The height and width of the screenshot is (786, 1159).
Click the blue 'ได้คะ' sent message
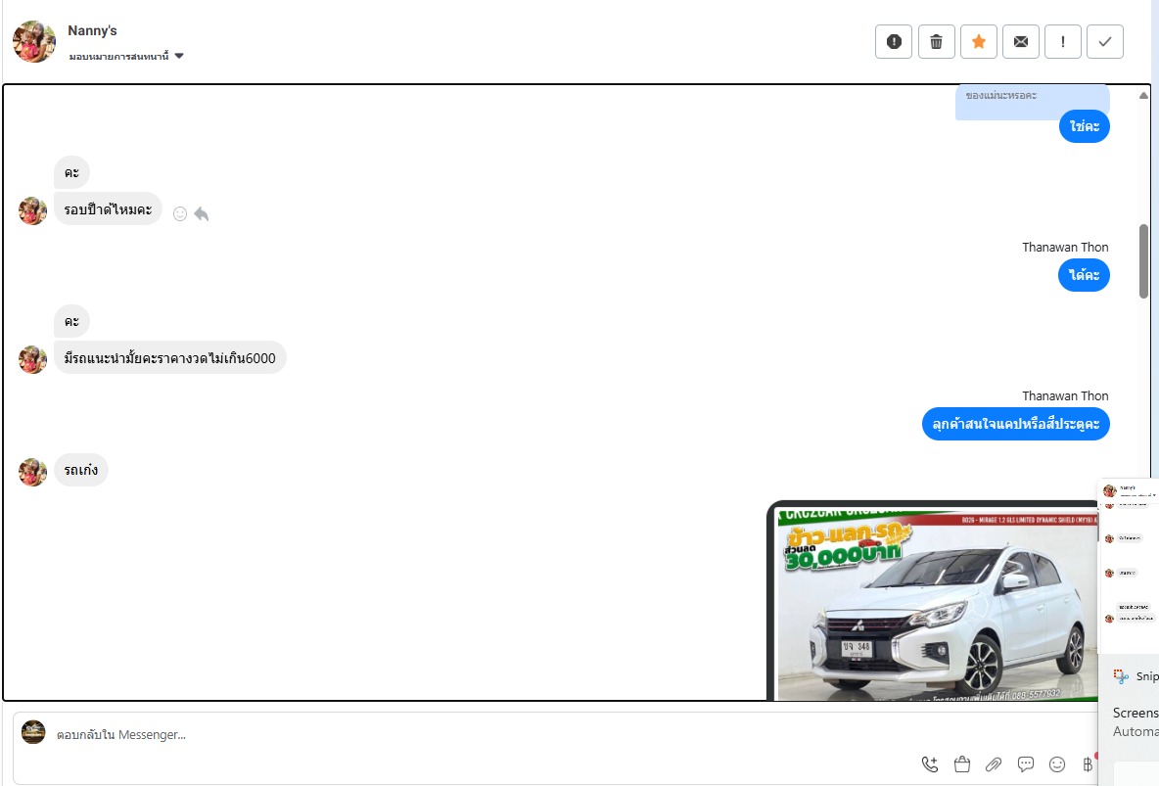click(1085, 275)
